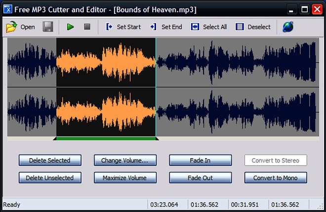Open an audio file with the folder icon

tap(11, 27)
